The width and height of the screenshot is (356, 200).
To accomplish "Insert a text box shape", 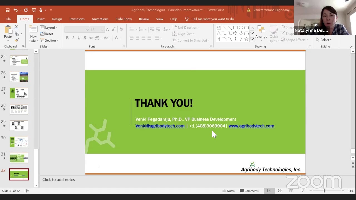I will pos(219,27).
